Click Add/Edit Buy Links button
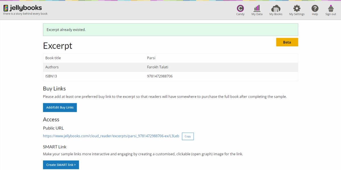The image size is (341, 170). click(x=60, y=107)
